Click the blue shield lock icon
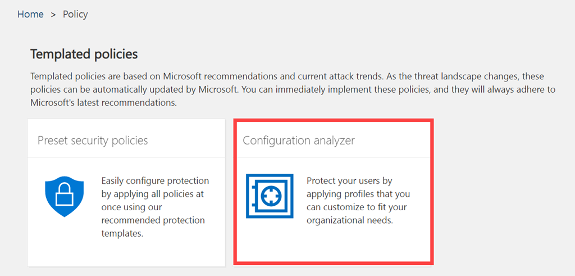The image size is (575, 276). (64, 197)
